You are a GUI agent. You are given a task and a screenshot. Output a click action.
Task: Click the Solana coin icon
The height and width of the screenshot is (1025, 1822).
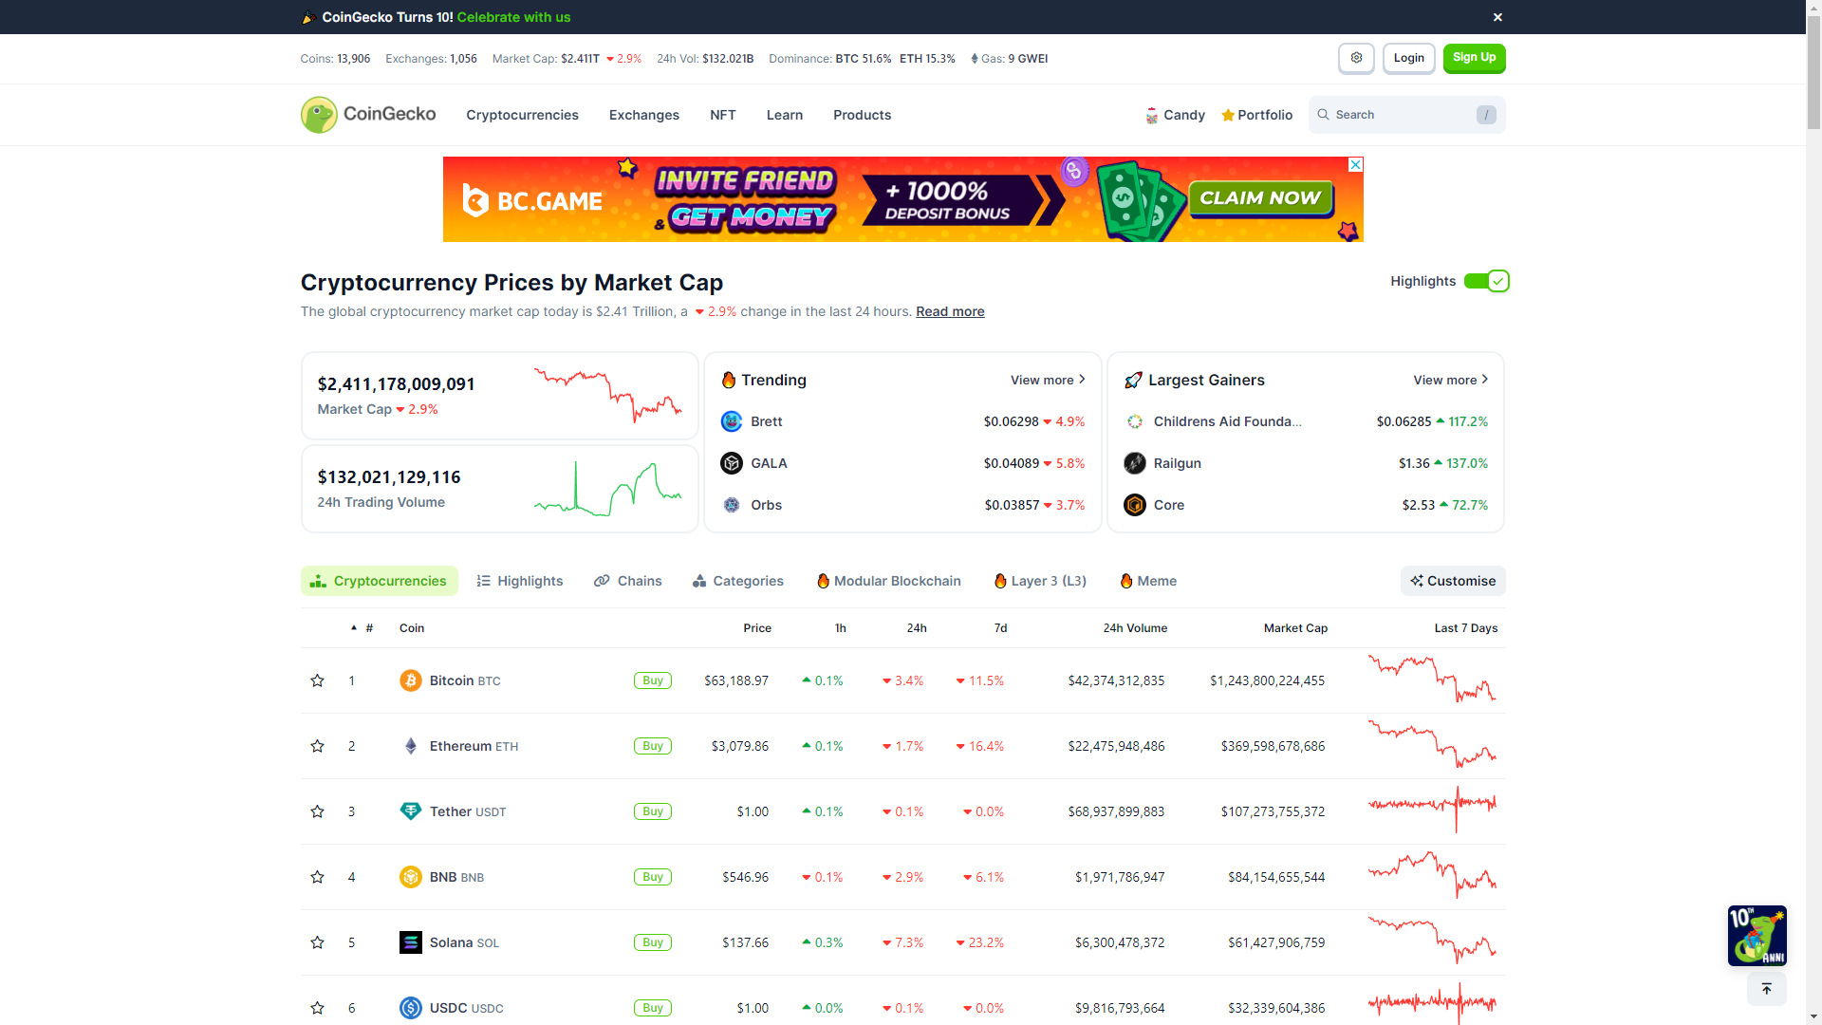tap(410, 942)
